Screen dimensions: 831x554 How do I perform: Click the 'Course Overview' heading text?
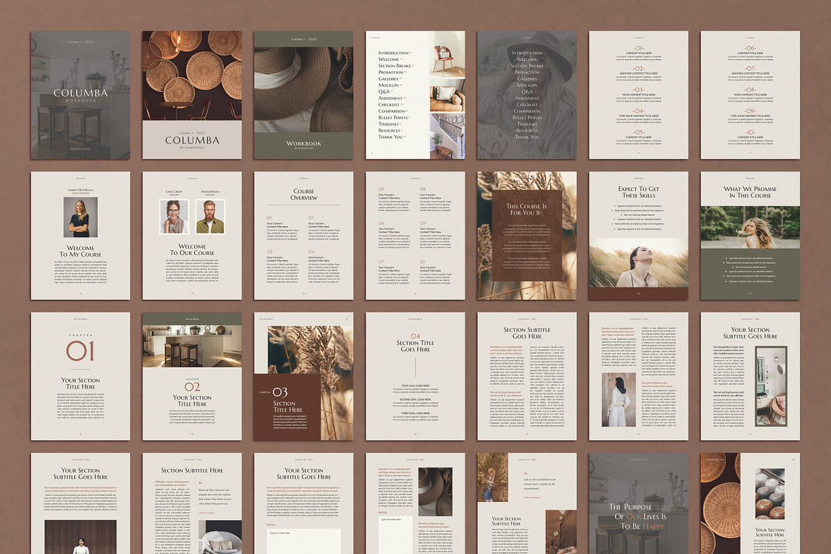pyautogui.click(x=303, y=195)
